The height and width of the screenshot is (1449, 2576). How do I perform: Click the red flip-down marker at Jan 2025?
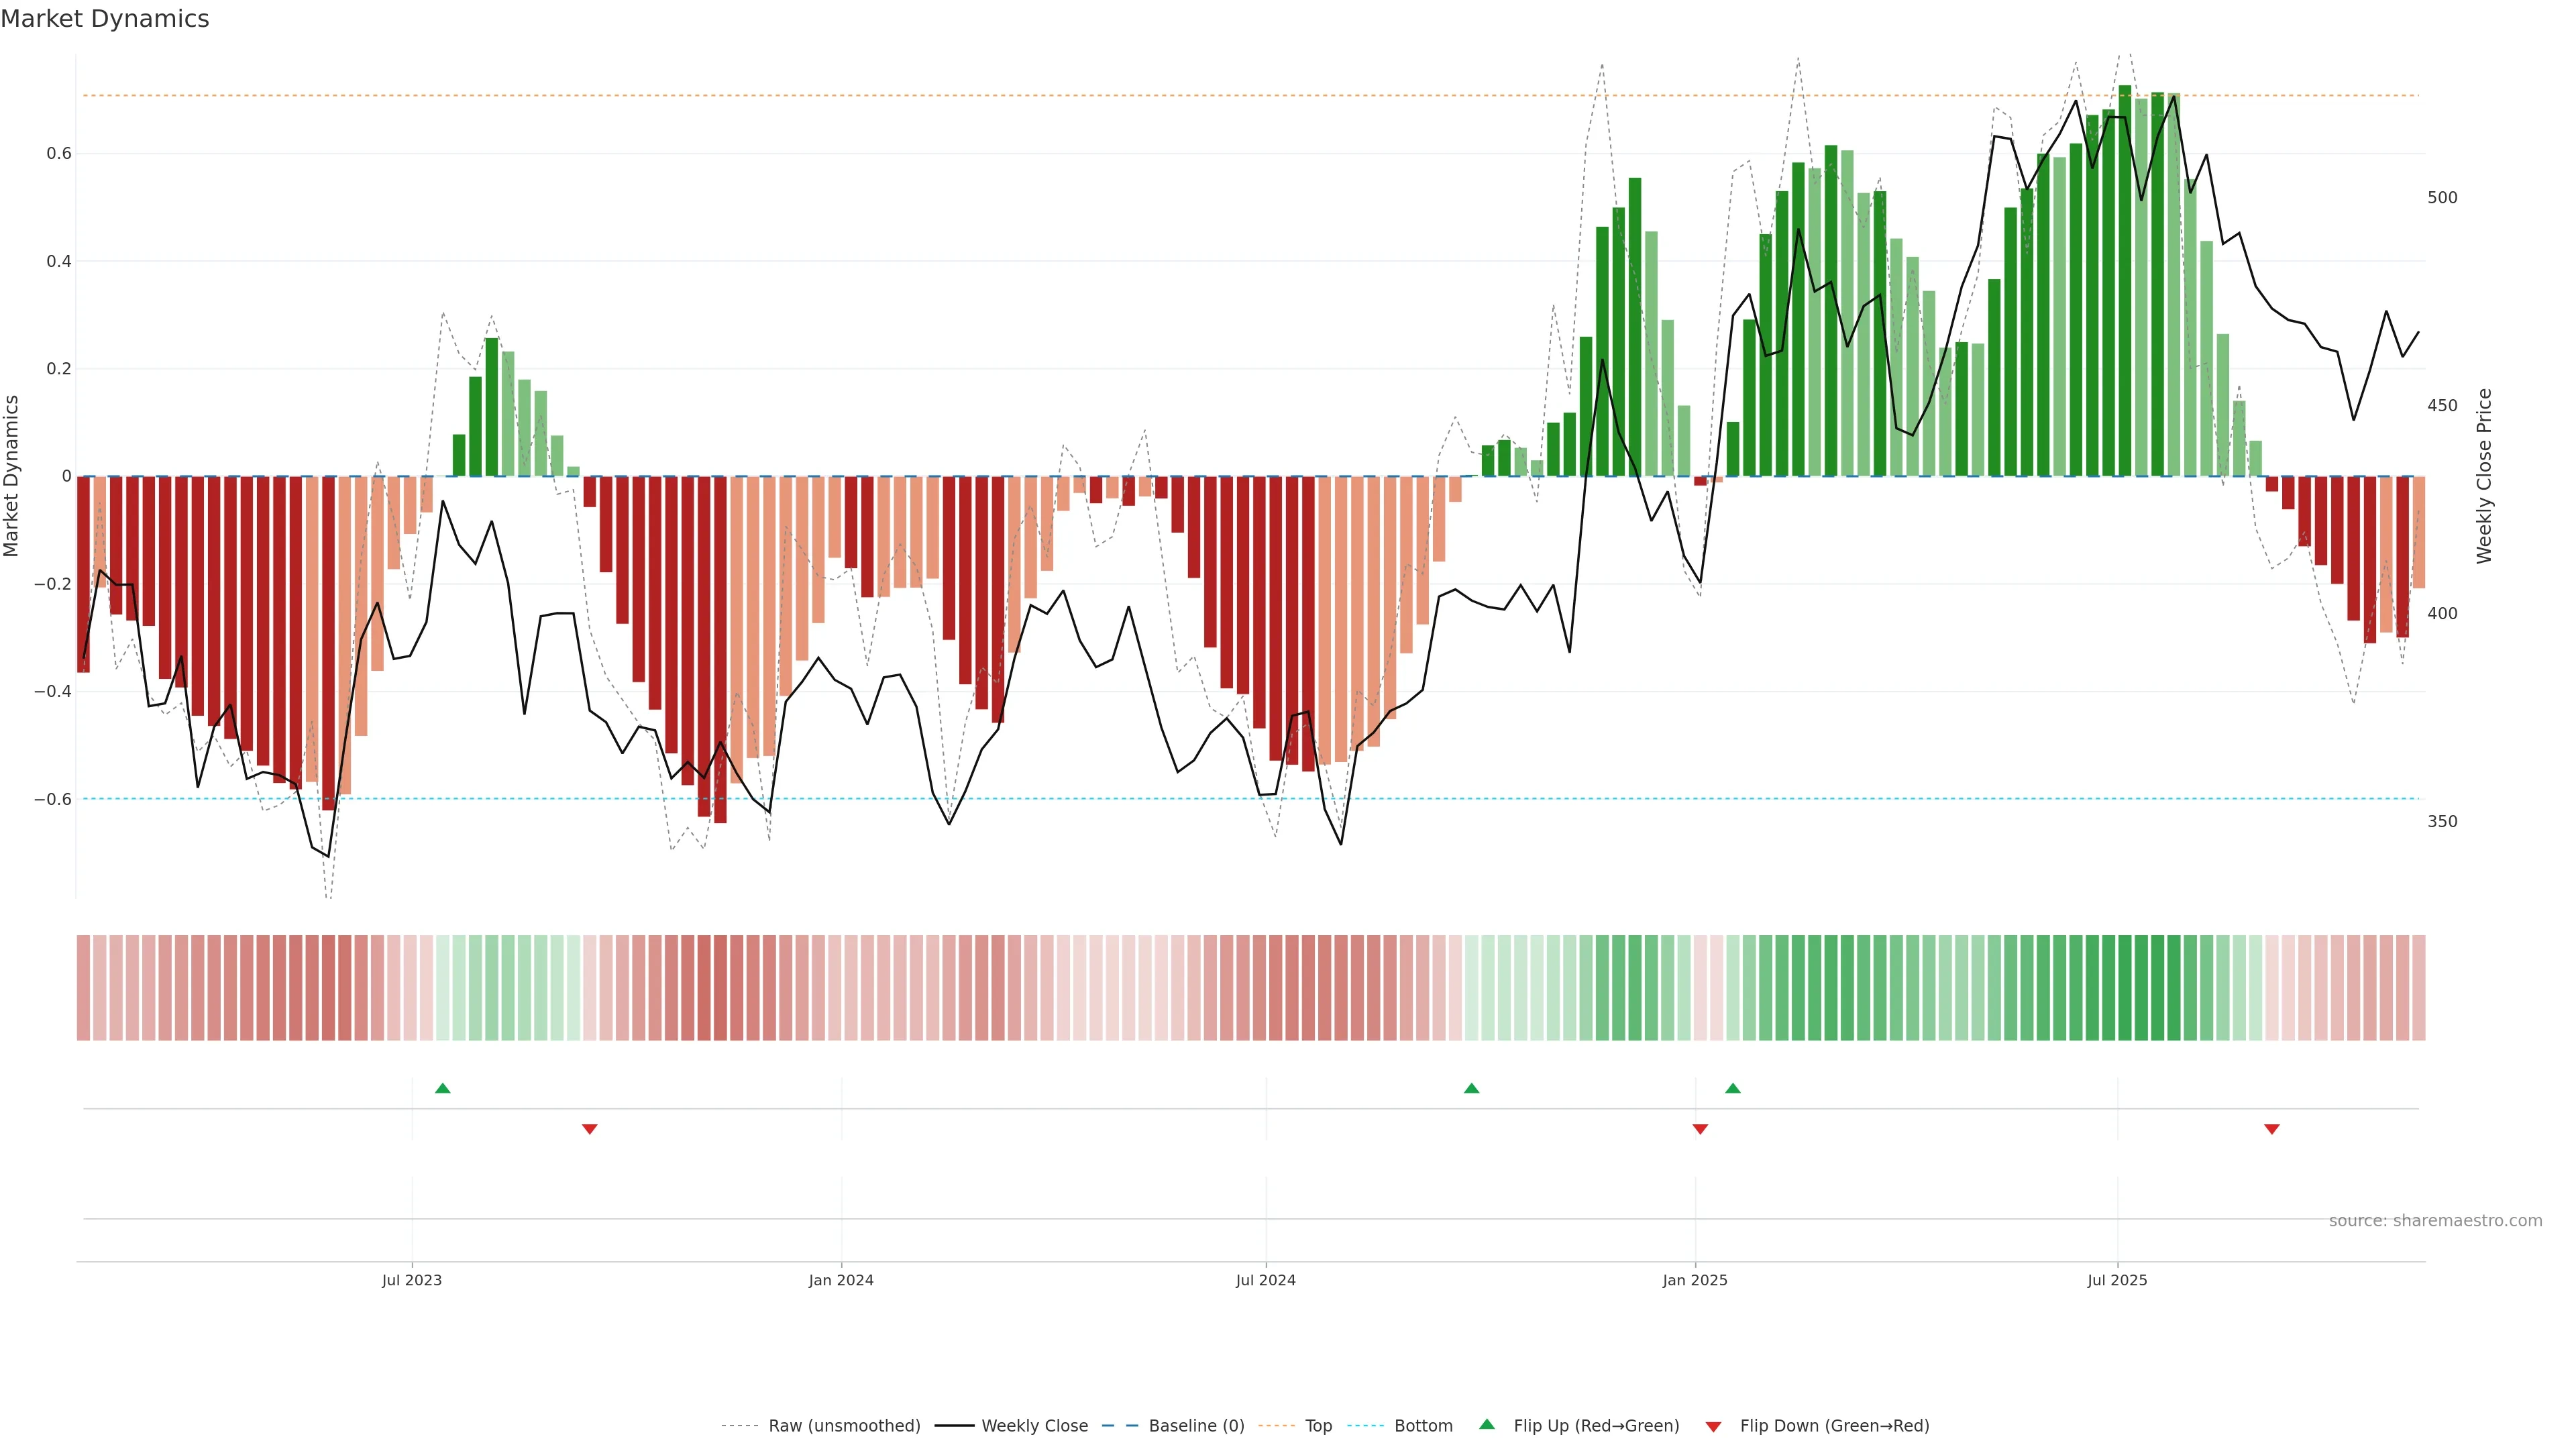(x=1700, y=1129)
